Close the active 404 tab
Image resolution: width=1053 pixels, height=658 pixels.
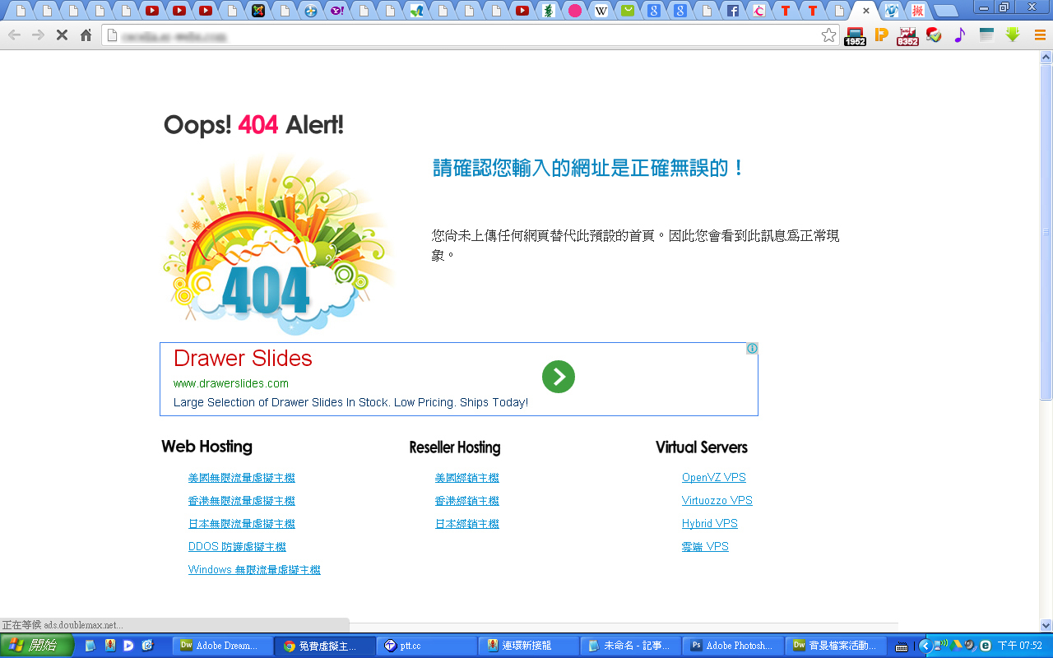866,11
